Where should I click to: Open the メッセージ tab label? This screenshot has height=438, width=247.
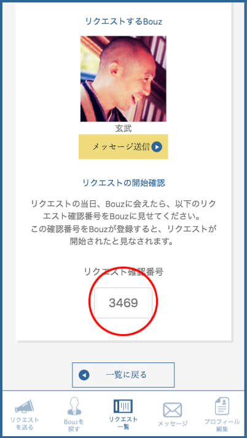coord(173,423)
